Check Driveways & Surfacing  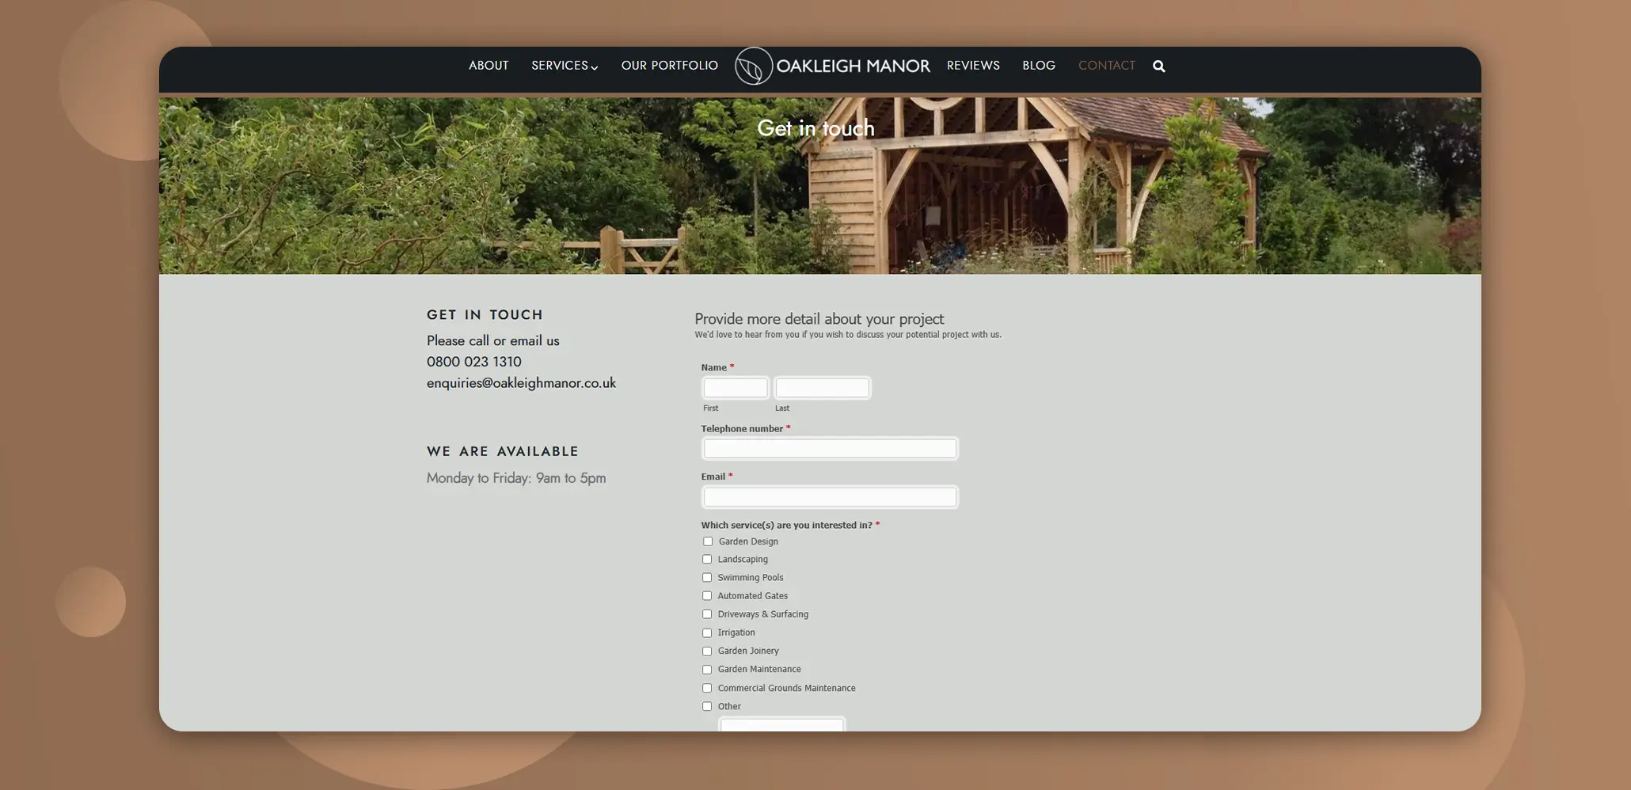[x=707, y=614]
